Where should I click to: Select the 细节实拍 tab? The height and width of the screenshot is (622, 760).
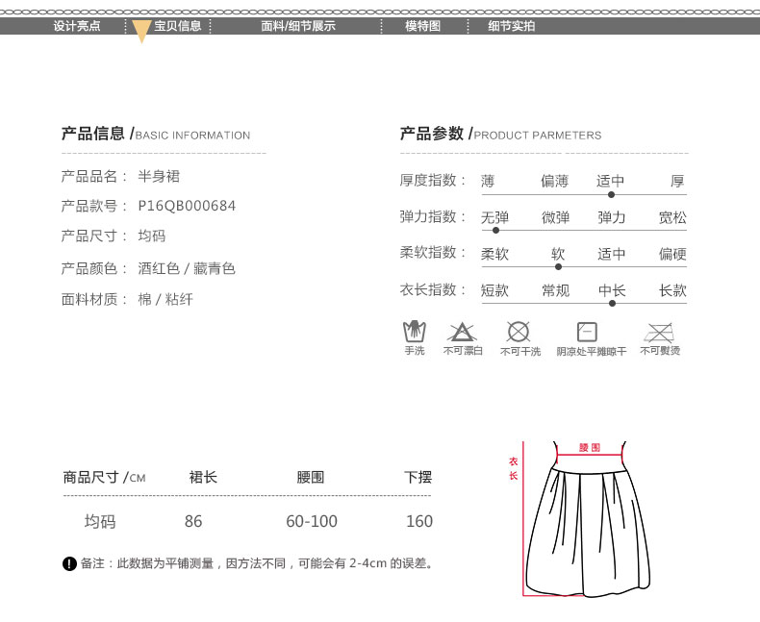(511, 26)
